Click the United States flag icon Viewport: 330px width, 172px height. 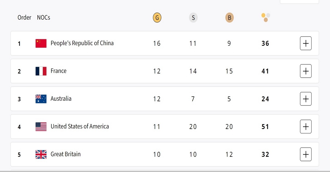coord(41,127)
